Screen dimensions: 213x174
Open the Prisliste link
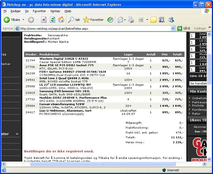coord(198,106)
